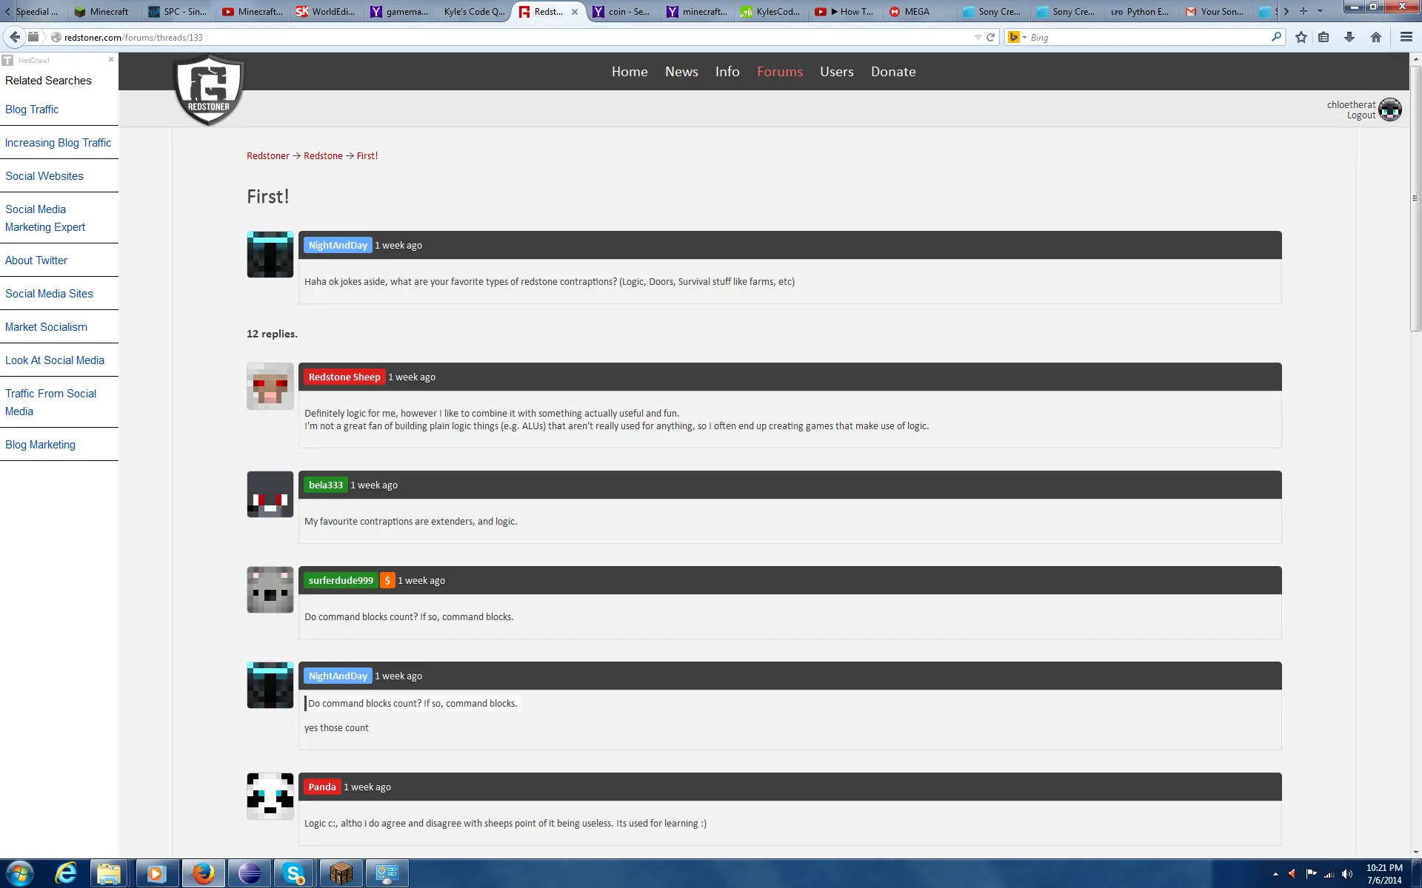This screenshot has width=1422, height=888.
Task: Click the Redstoner shield logo
Action: (x=209, y=90)
